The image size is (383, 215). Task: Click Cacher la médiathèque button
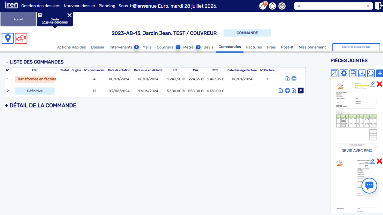(x=356, y=47)
